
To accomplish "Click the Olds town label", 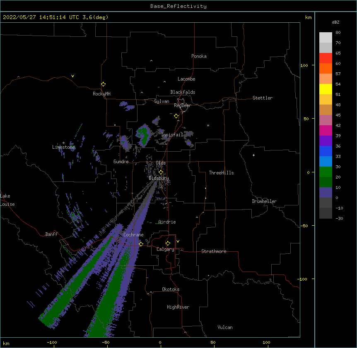I will click(x=161, y=163).
